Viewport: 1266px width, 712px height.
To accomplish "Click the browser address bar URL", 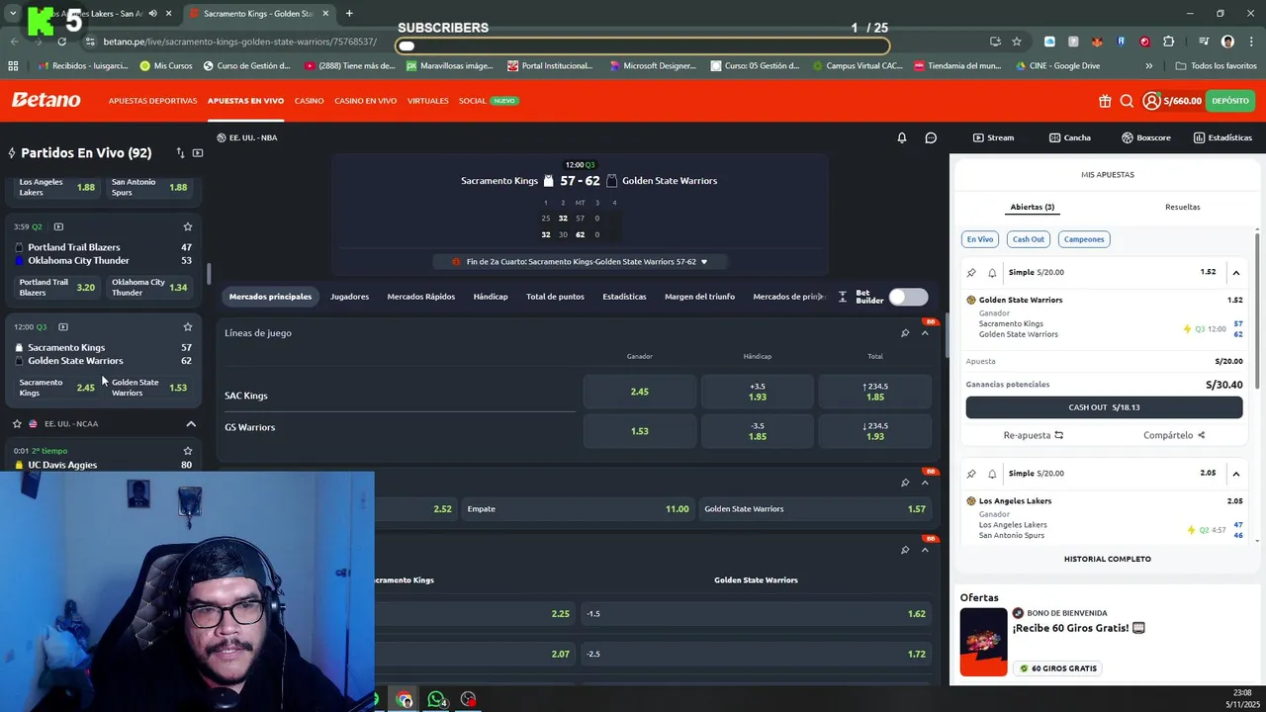I will coord(239,42).
